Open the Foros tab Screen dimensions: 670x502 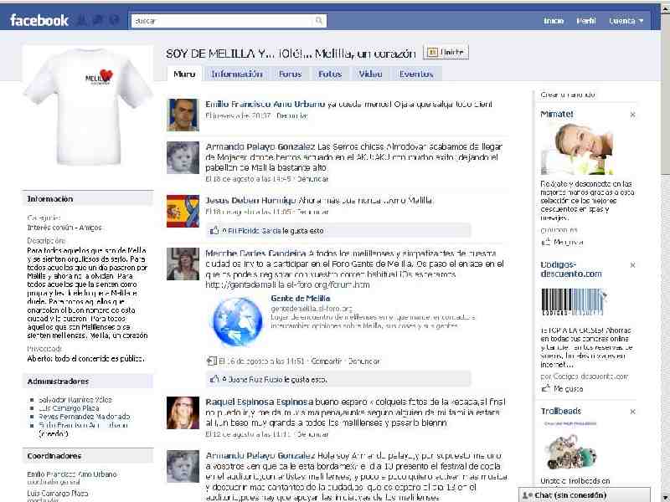290,74
